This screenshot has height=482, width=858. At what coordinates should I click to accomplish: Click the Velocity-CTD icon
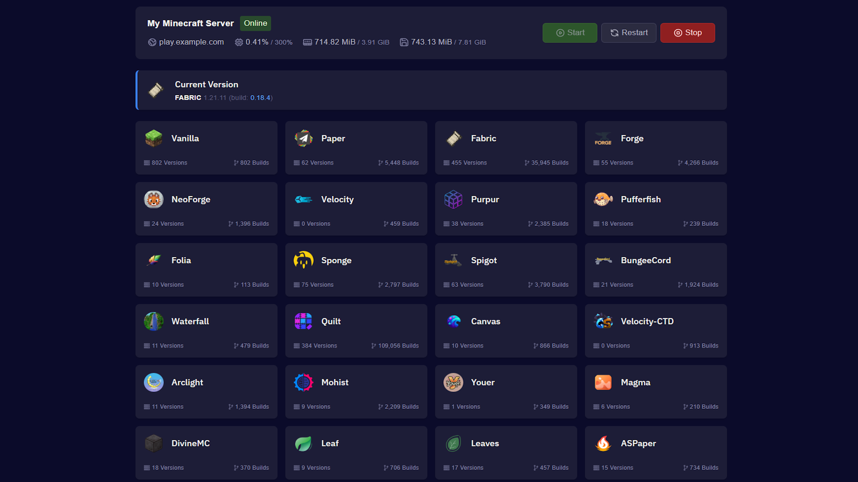[x=603, y=321]
